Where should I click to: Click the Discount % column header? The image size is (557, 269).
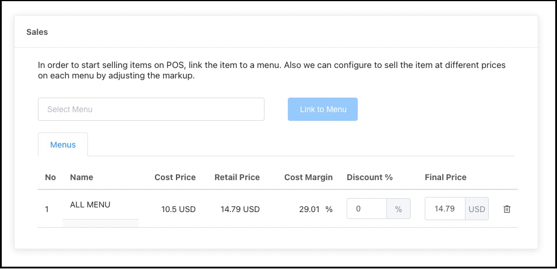pos(369,177)
